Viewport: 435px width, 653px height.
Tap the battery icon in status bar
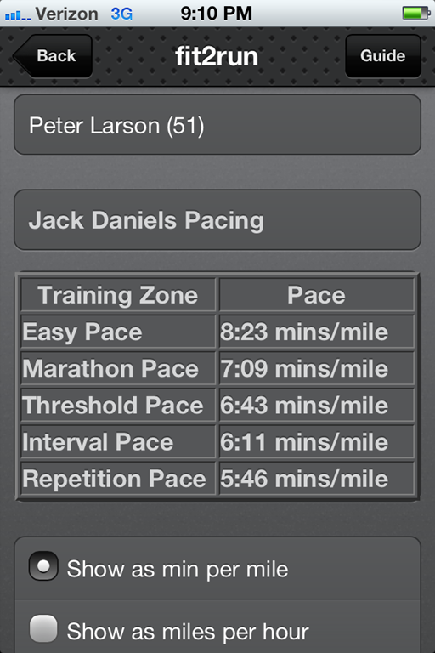(x=415, y=13)
